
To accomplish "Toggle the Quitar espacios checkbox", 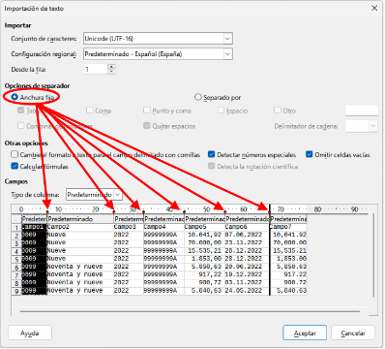I will tap(147, 126).
